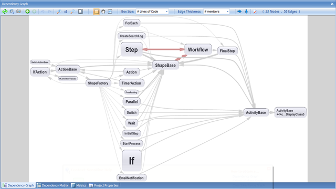Select the CreateSearchLog node
This screenshot has width=336, height=189.
tap(131, 36)
